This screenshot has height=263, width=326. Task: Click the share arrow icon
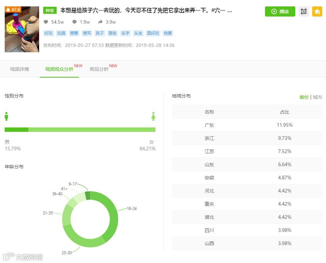100,22
